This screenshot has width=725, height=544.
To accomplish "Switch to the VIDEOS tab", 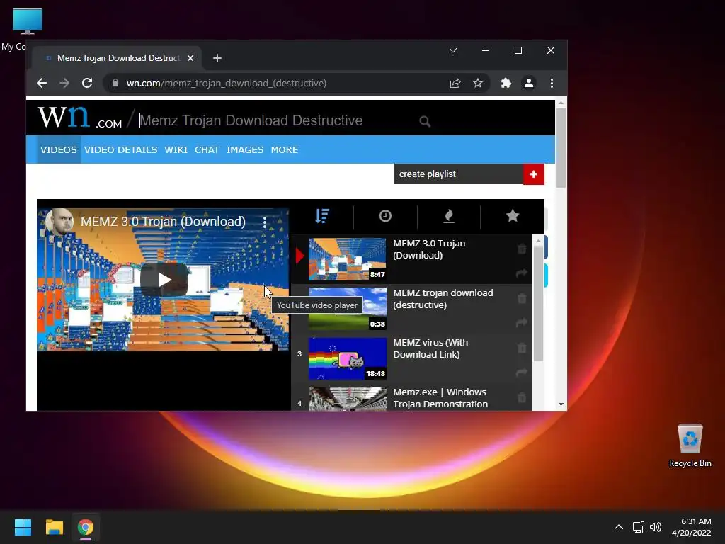I will (58, 150).
